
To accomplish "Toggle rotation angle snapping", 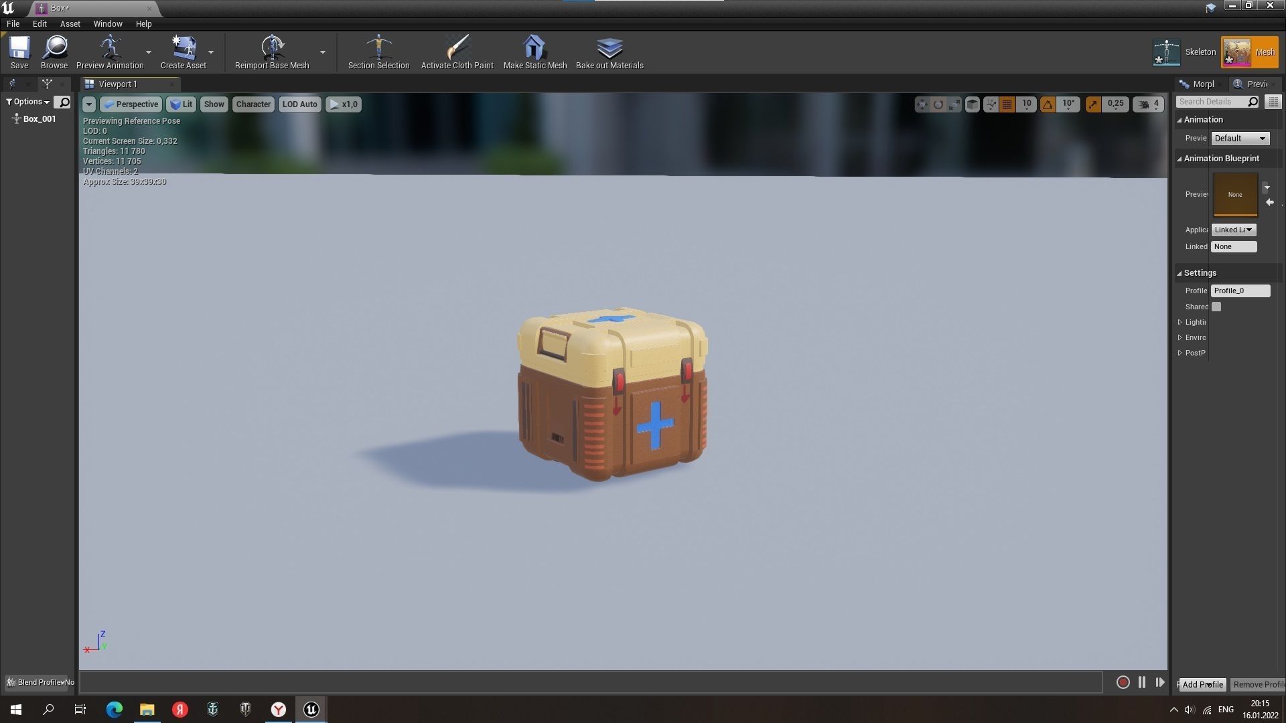I will pos(1048,104).
